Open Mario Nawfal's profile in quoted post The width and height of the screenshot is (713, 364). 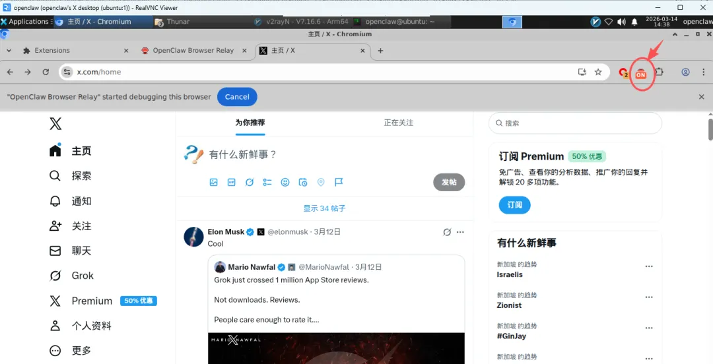[x=252, y=267]
